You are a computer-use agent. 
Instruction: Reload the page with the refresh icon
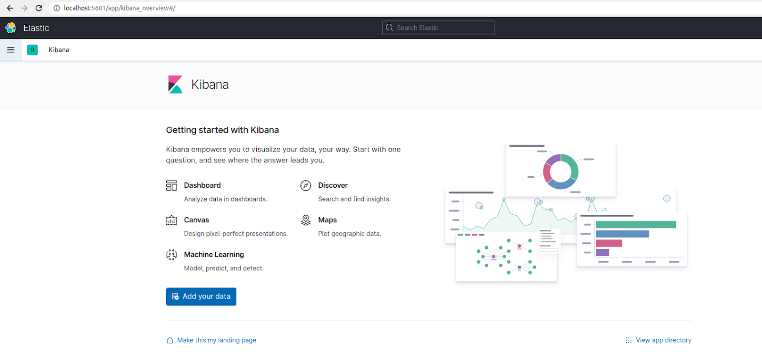39,8
